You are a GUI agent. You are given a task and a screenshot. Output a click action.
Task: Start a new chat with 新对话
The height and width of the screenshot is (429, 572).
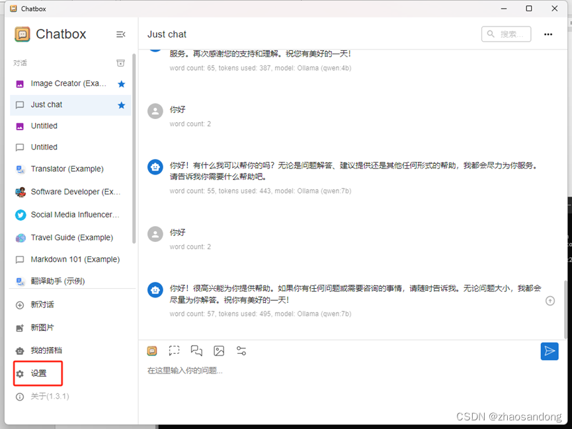[70, 305]
